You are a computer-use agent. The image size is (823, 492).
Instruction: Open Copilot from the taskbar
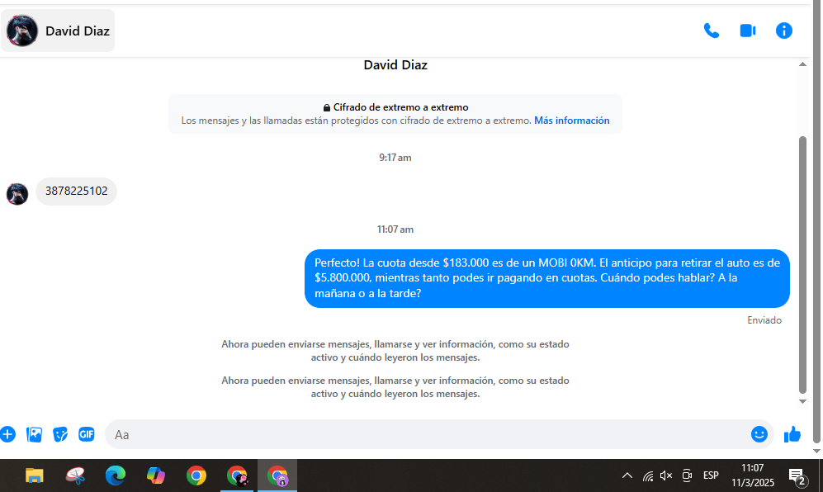click(156, 475)
